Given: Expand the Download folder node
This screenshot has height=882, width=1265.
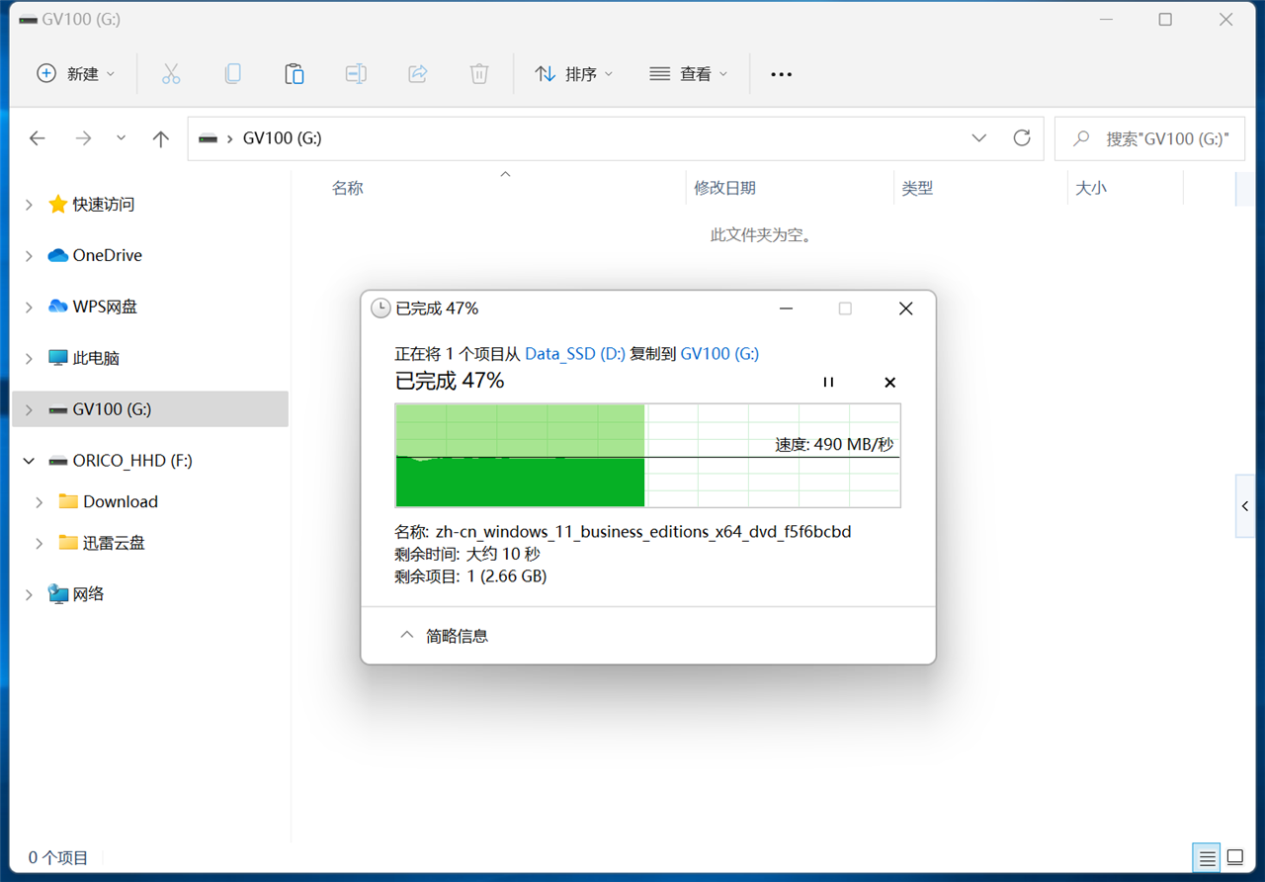Looking at the screenshot, I should pyautogui.click(x=40, y=502).
